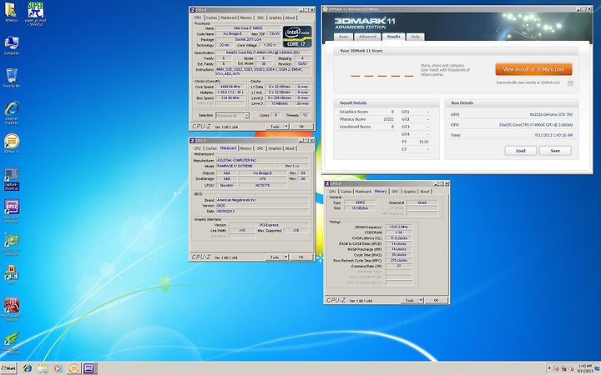Click OK in the CPU-Z Mainboard window

tap(301, 257)
